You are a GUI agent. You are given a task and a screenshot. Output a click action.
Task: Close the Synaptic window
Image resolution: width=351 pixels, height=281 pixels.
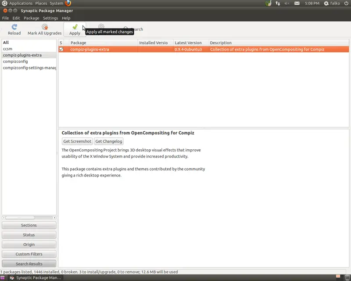tap(5, 11)
